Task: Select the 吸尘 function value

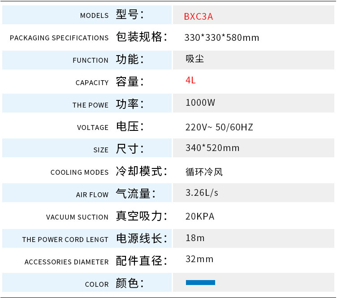Action: tap(194, 59)
